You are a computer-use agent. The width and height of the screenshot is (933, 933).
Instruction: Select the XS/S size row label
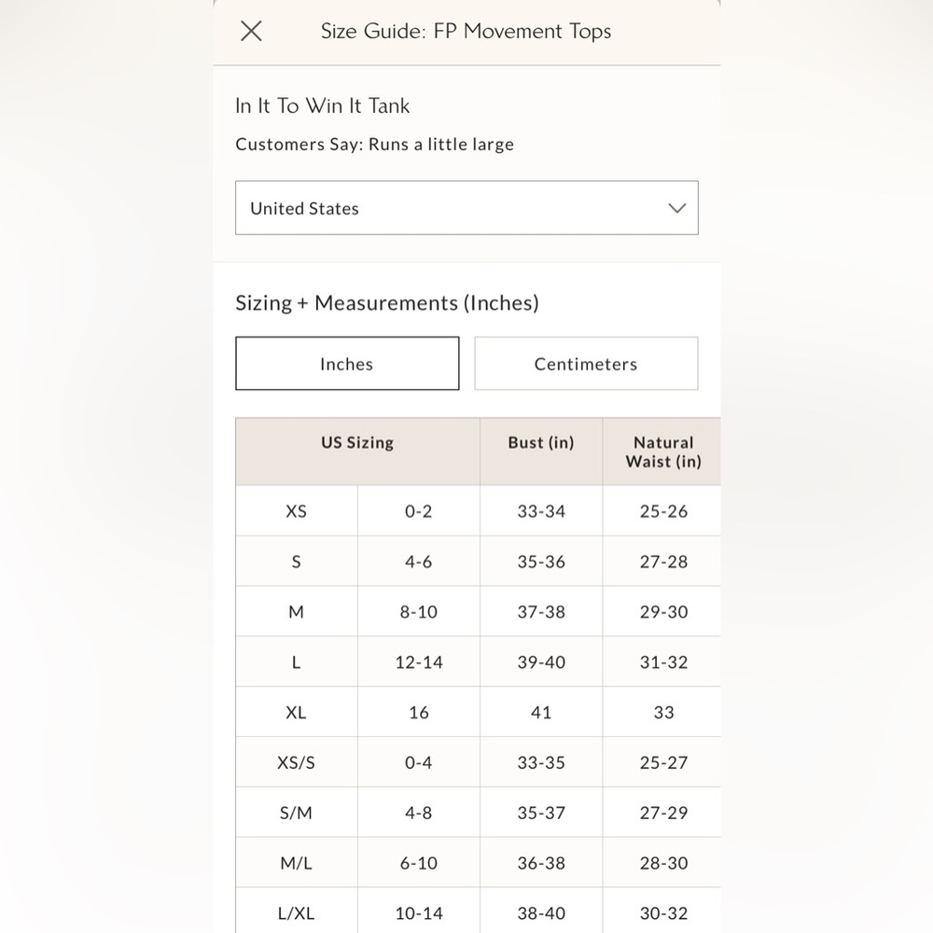[x=296, y=763]
